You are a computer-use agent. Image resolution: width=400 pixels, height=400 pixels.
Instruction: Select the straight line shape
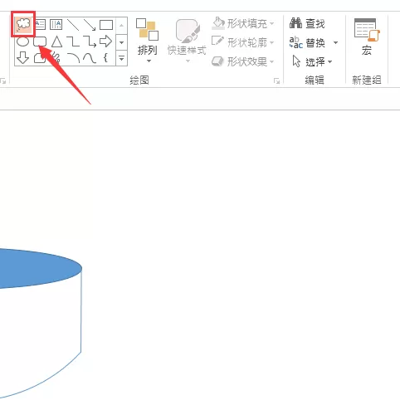click(73, 25)
